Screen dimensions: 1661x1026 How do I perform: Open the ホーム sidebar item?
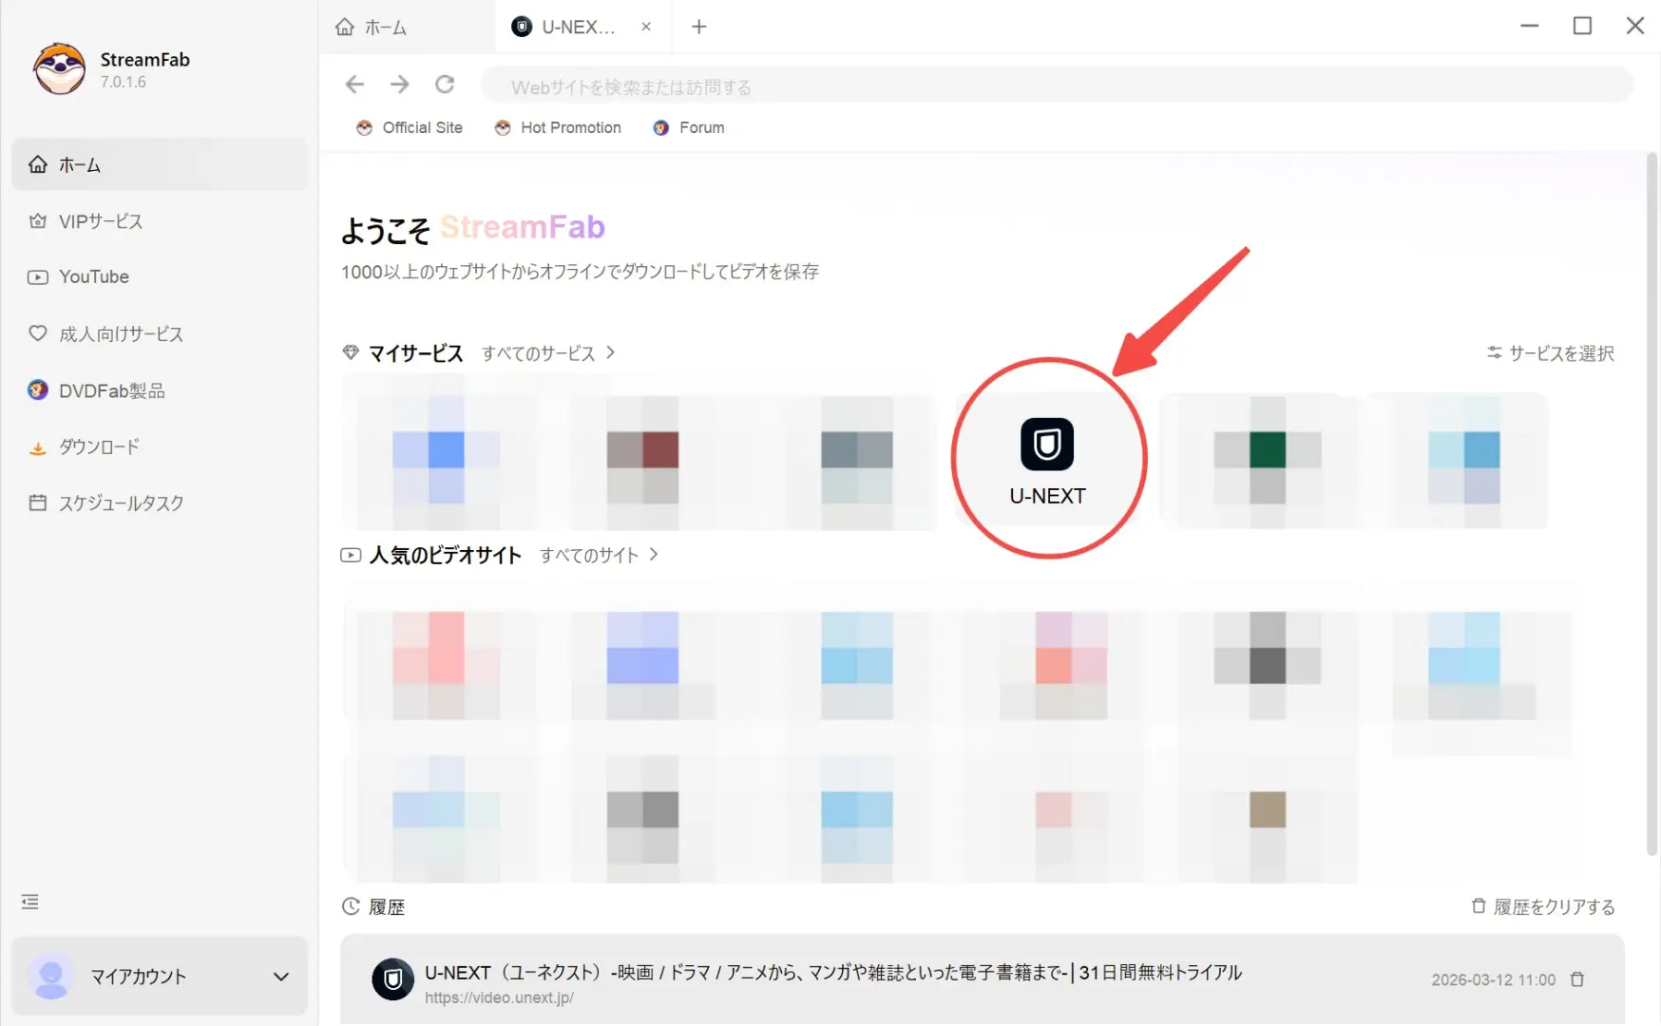click(x=160, y=164)
